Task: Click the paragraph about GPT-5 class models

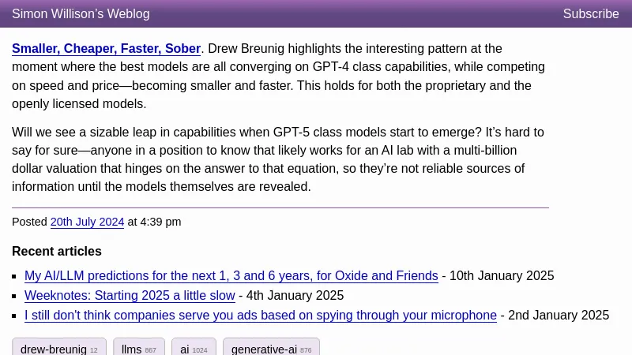Action: click(276, 159)
